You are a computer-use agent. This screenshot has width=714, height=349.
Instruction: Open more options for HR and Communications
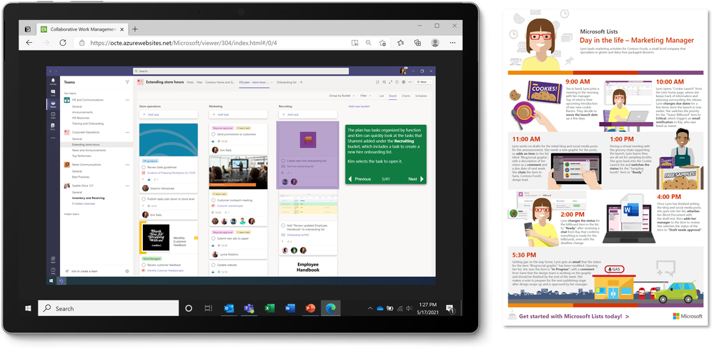tap(127, 100)
